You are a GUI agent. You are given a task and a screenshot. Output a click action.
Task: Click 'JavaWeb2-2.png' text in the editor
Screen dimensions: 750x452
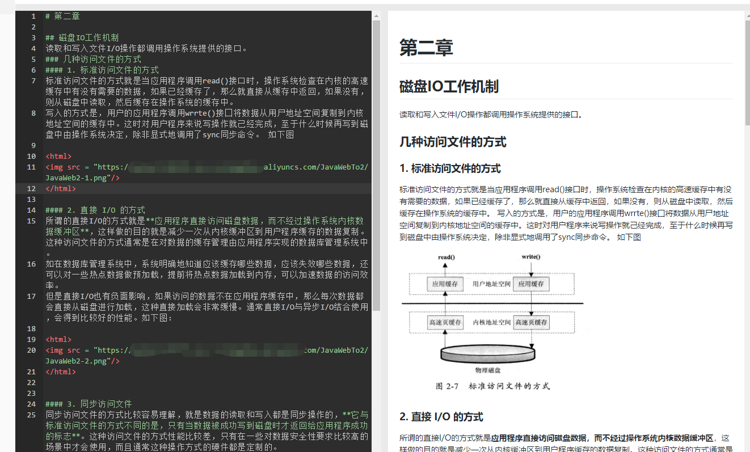coord(77,361)
